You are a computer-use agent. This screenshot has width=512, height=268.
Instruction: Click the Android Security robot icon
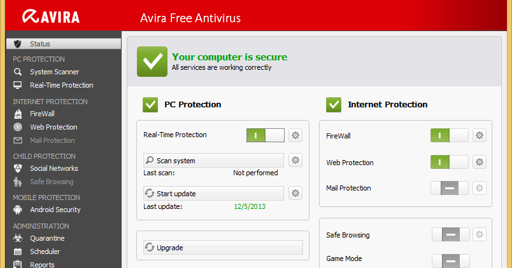(18, 210)
